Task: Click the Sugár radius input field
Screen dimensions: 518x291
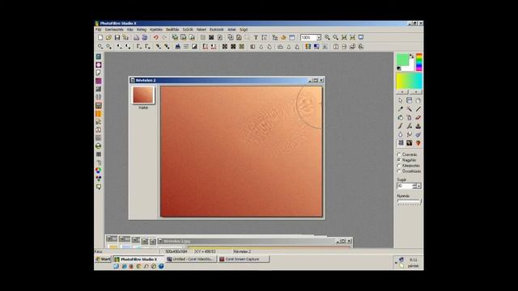Action: (405, 186)
